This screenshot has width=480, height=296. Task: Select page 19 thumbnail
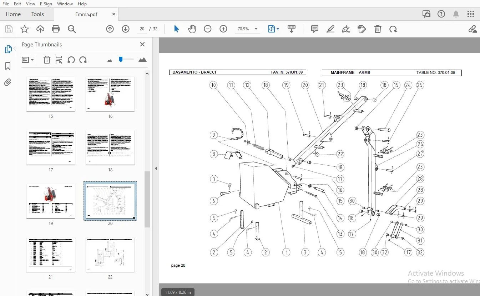click(51, 201)
